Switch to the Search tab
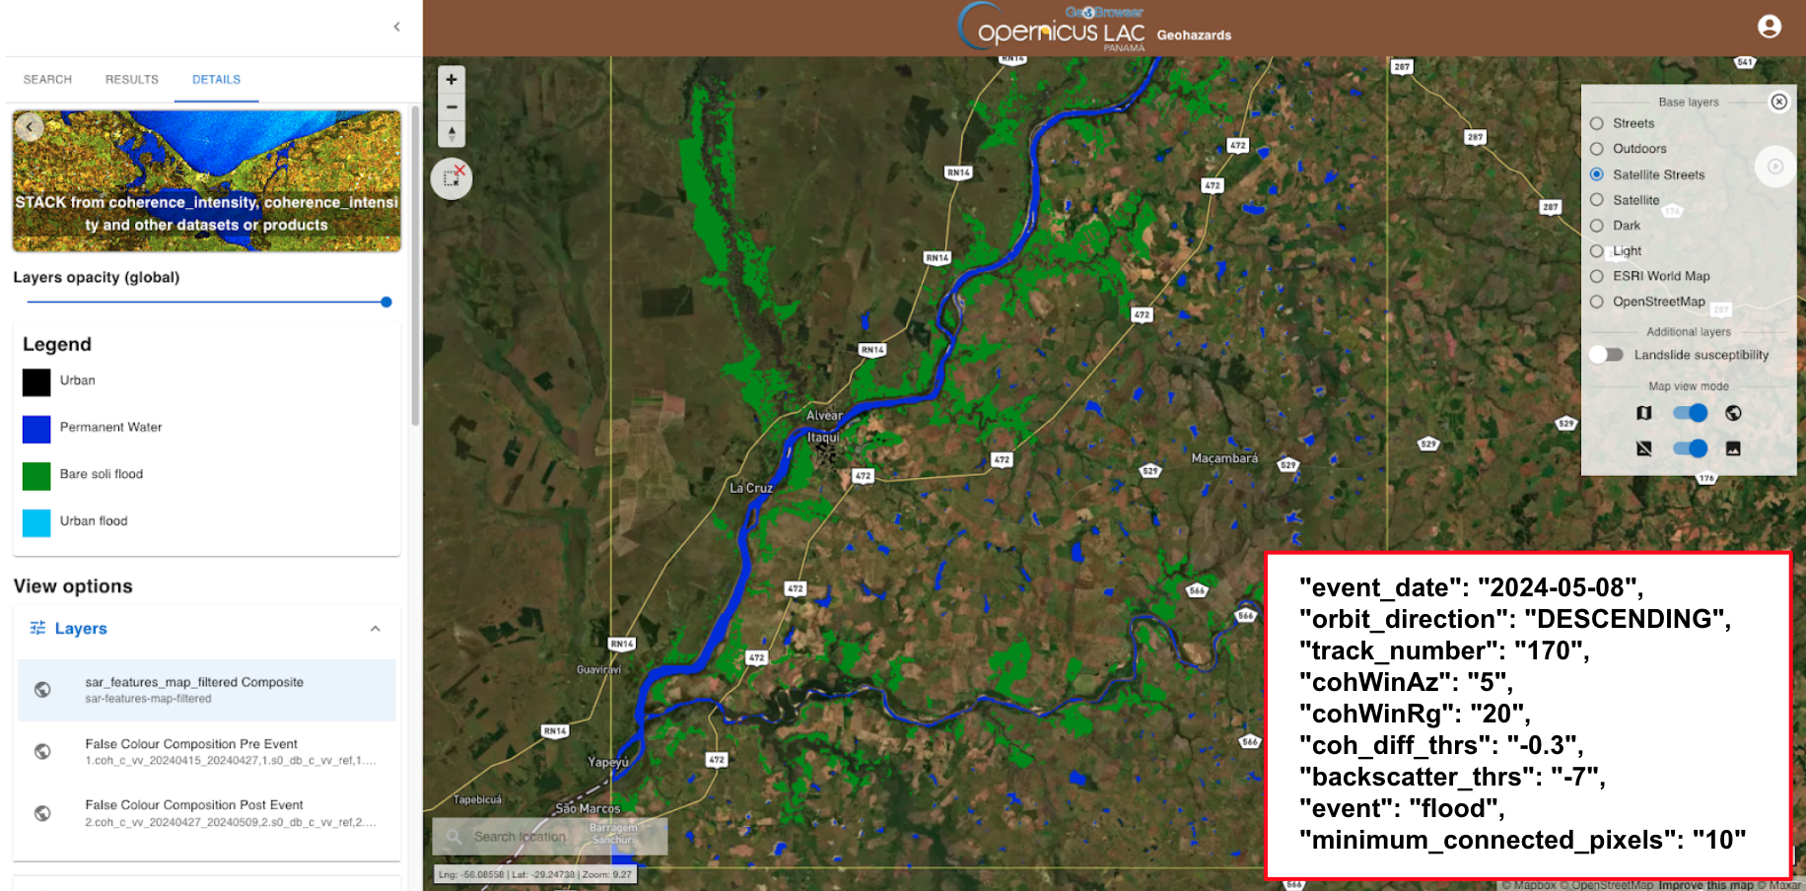 (47, 80)
